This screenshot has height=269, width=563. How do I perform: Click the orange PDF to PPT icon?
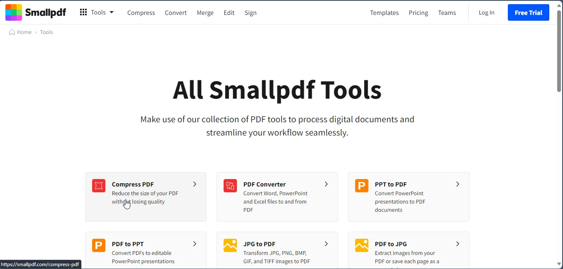tap(99, 245)
